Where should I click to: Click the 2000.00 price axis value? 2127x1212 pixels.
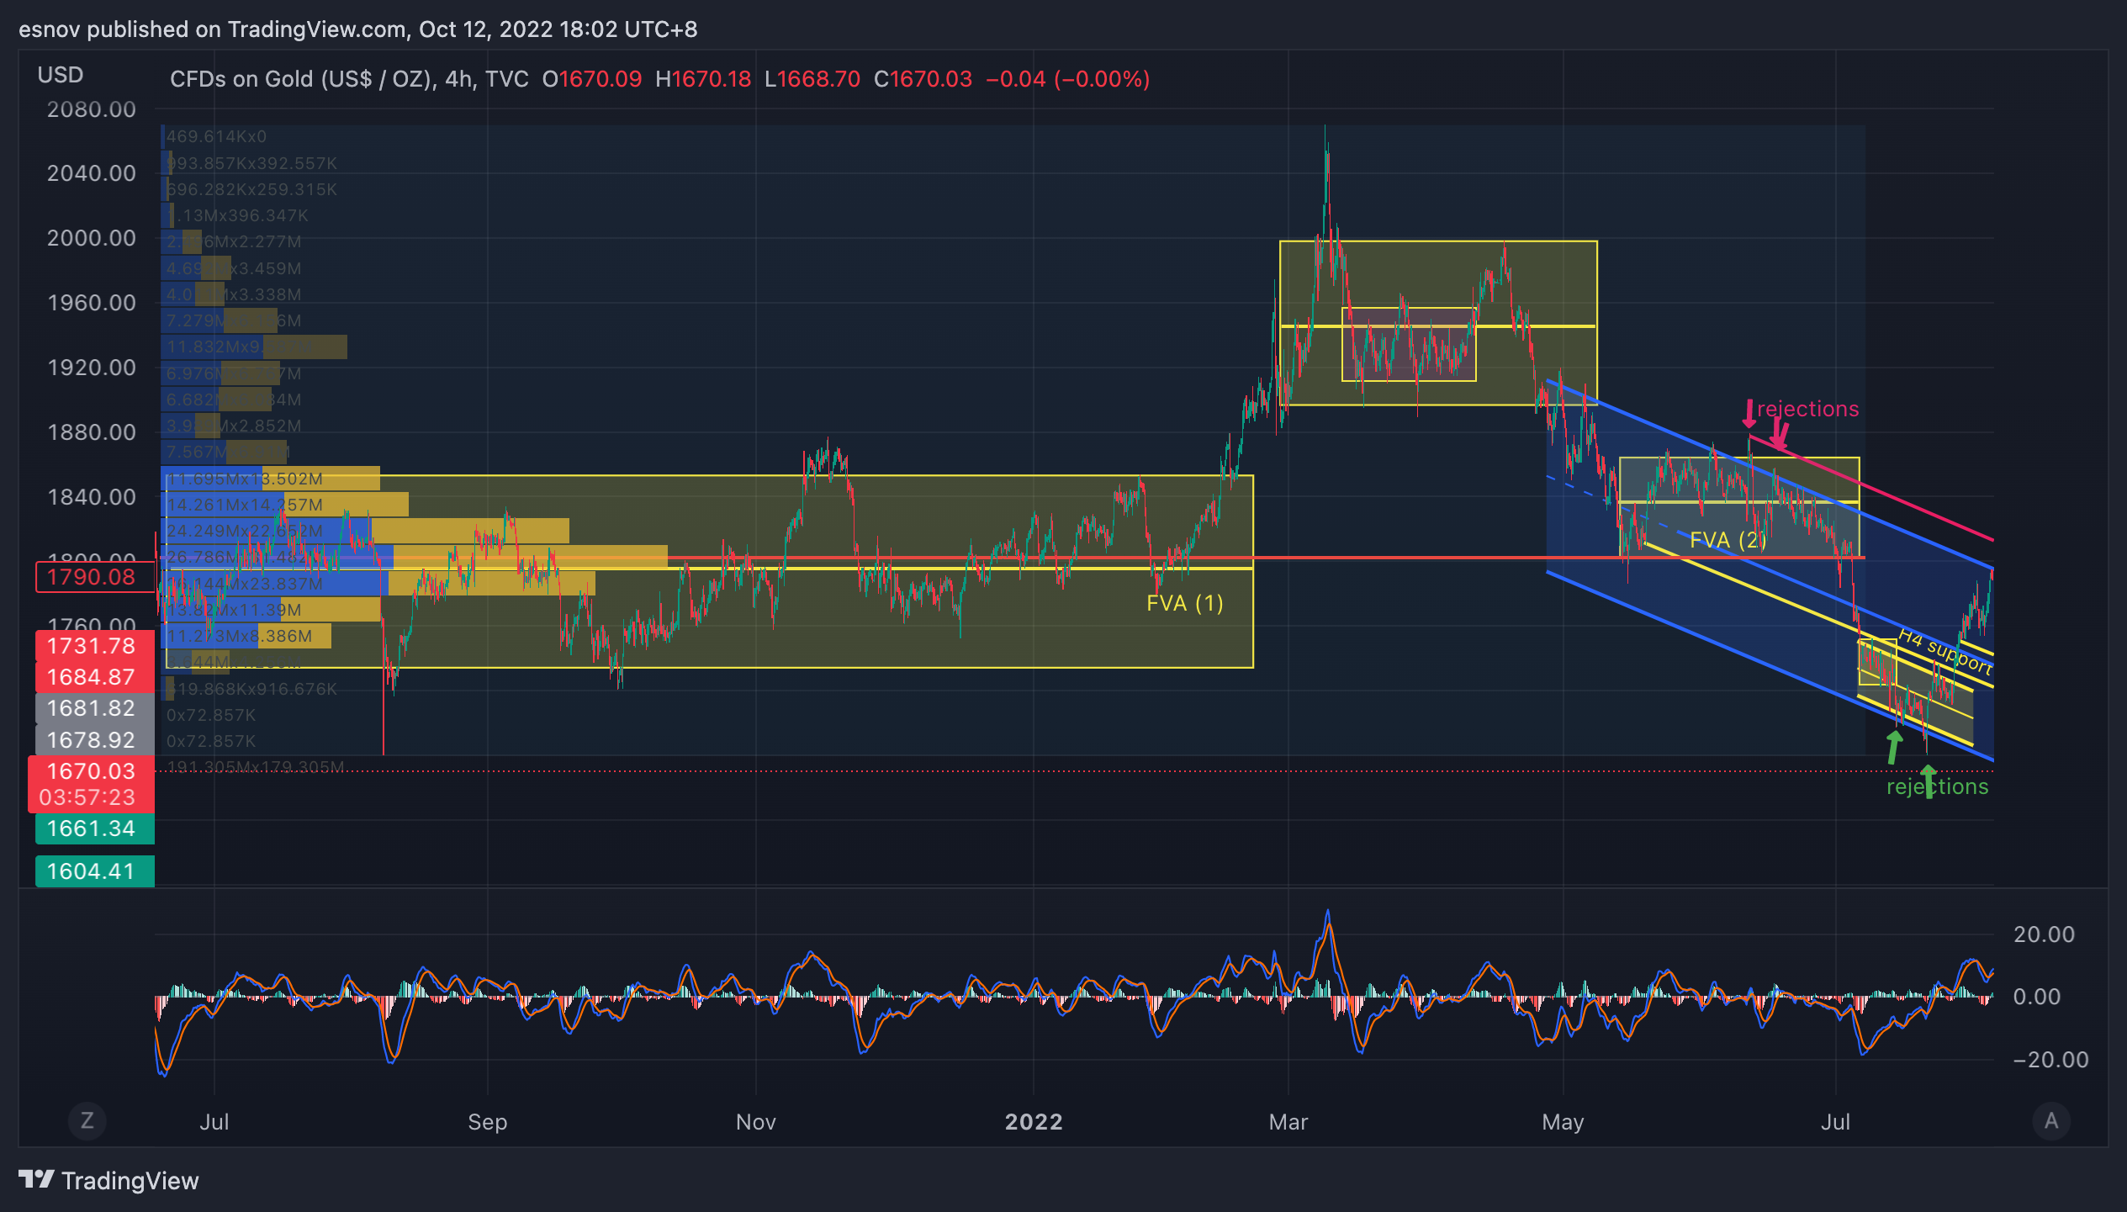(x=92, y=238)
